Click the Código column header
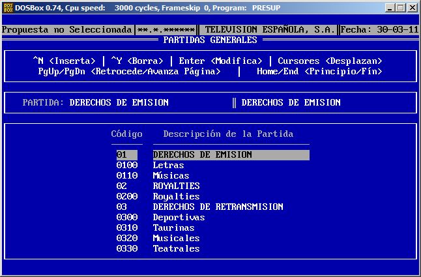421x277 pixels. [126, 134]
